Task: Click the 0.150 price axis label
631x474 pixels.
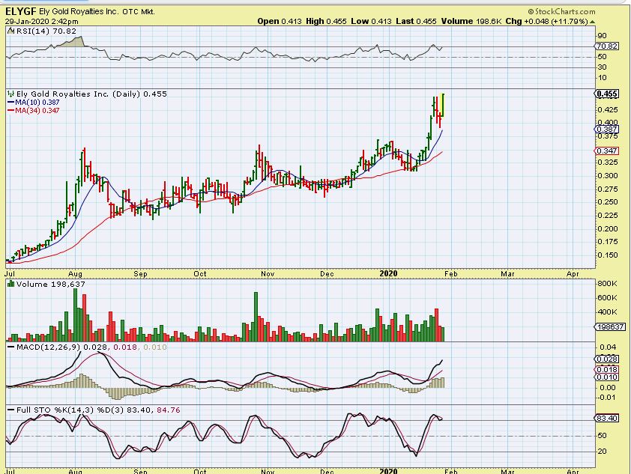Action: click(607, 255)
